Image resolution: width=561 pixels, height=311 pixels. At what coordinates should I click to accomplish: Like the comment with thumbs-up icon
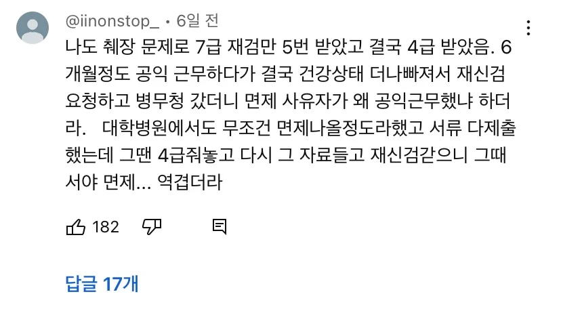tap(75, 227)
